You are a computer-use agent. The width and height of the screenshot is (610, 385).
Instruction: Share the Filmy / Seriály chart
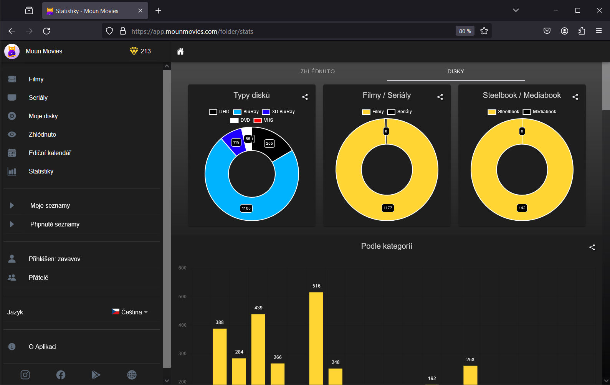tap(440, 97)
